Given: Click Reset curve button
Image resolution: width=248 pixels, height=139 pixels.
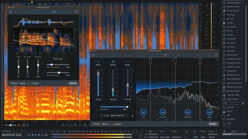Looking at the screenshot, I should click(x=58, y=59).
